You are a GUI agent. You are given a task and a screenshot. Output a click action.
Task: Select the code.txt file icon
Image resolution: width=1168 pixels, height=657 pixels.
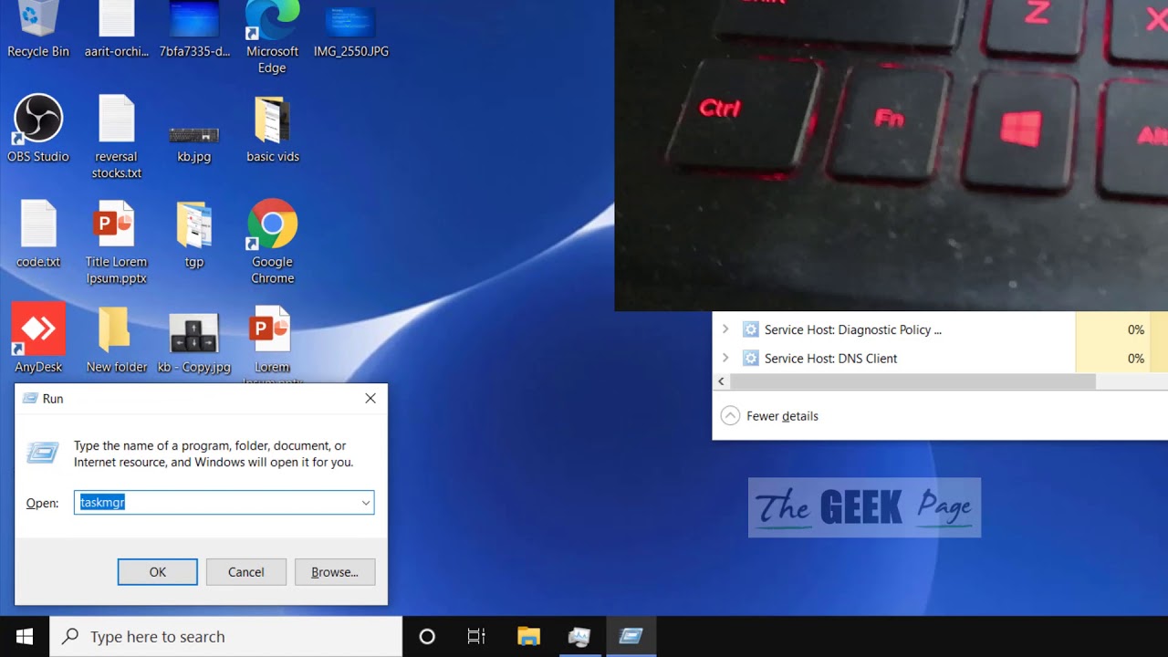(x=38, y=233)
